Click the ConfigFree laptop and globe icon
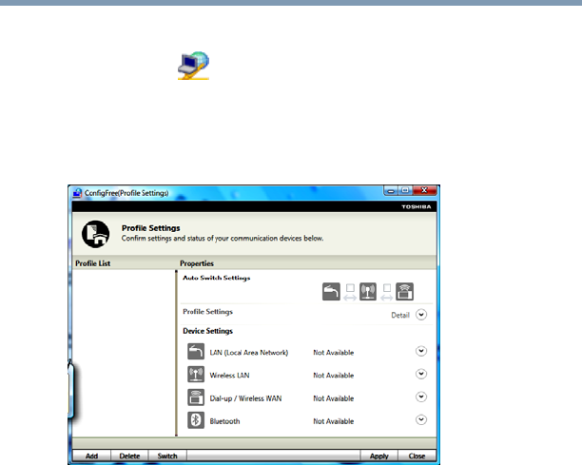Screen dimensions: 582x465 tap(193, 66)
